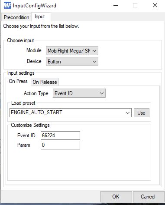Viewport: 165px width, 205px height.
Task: Click the InputConfigWizard window title text
Action: (35, 6)
